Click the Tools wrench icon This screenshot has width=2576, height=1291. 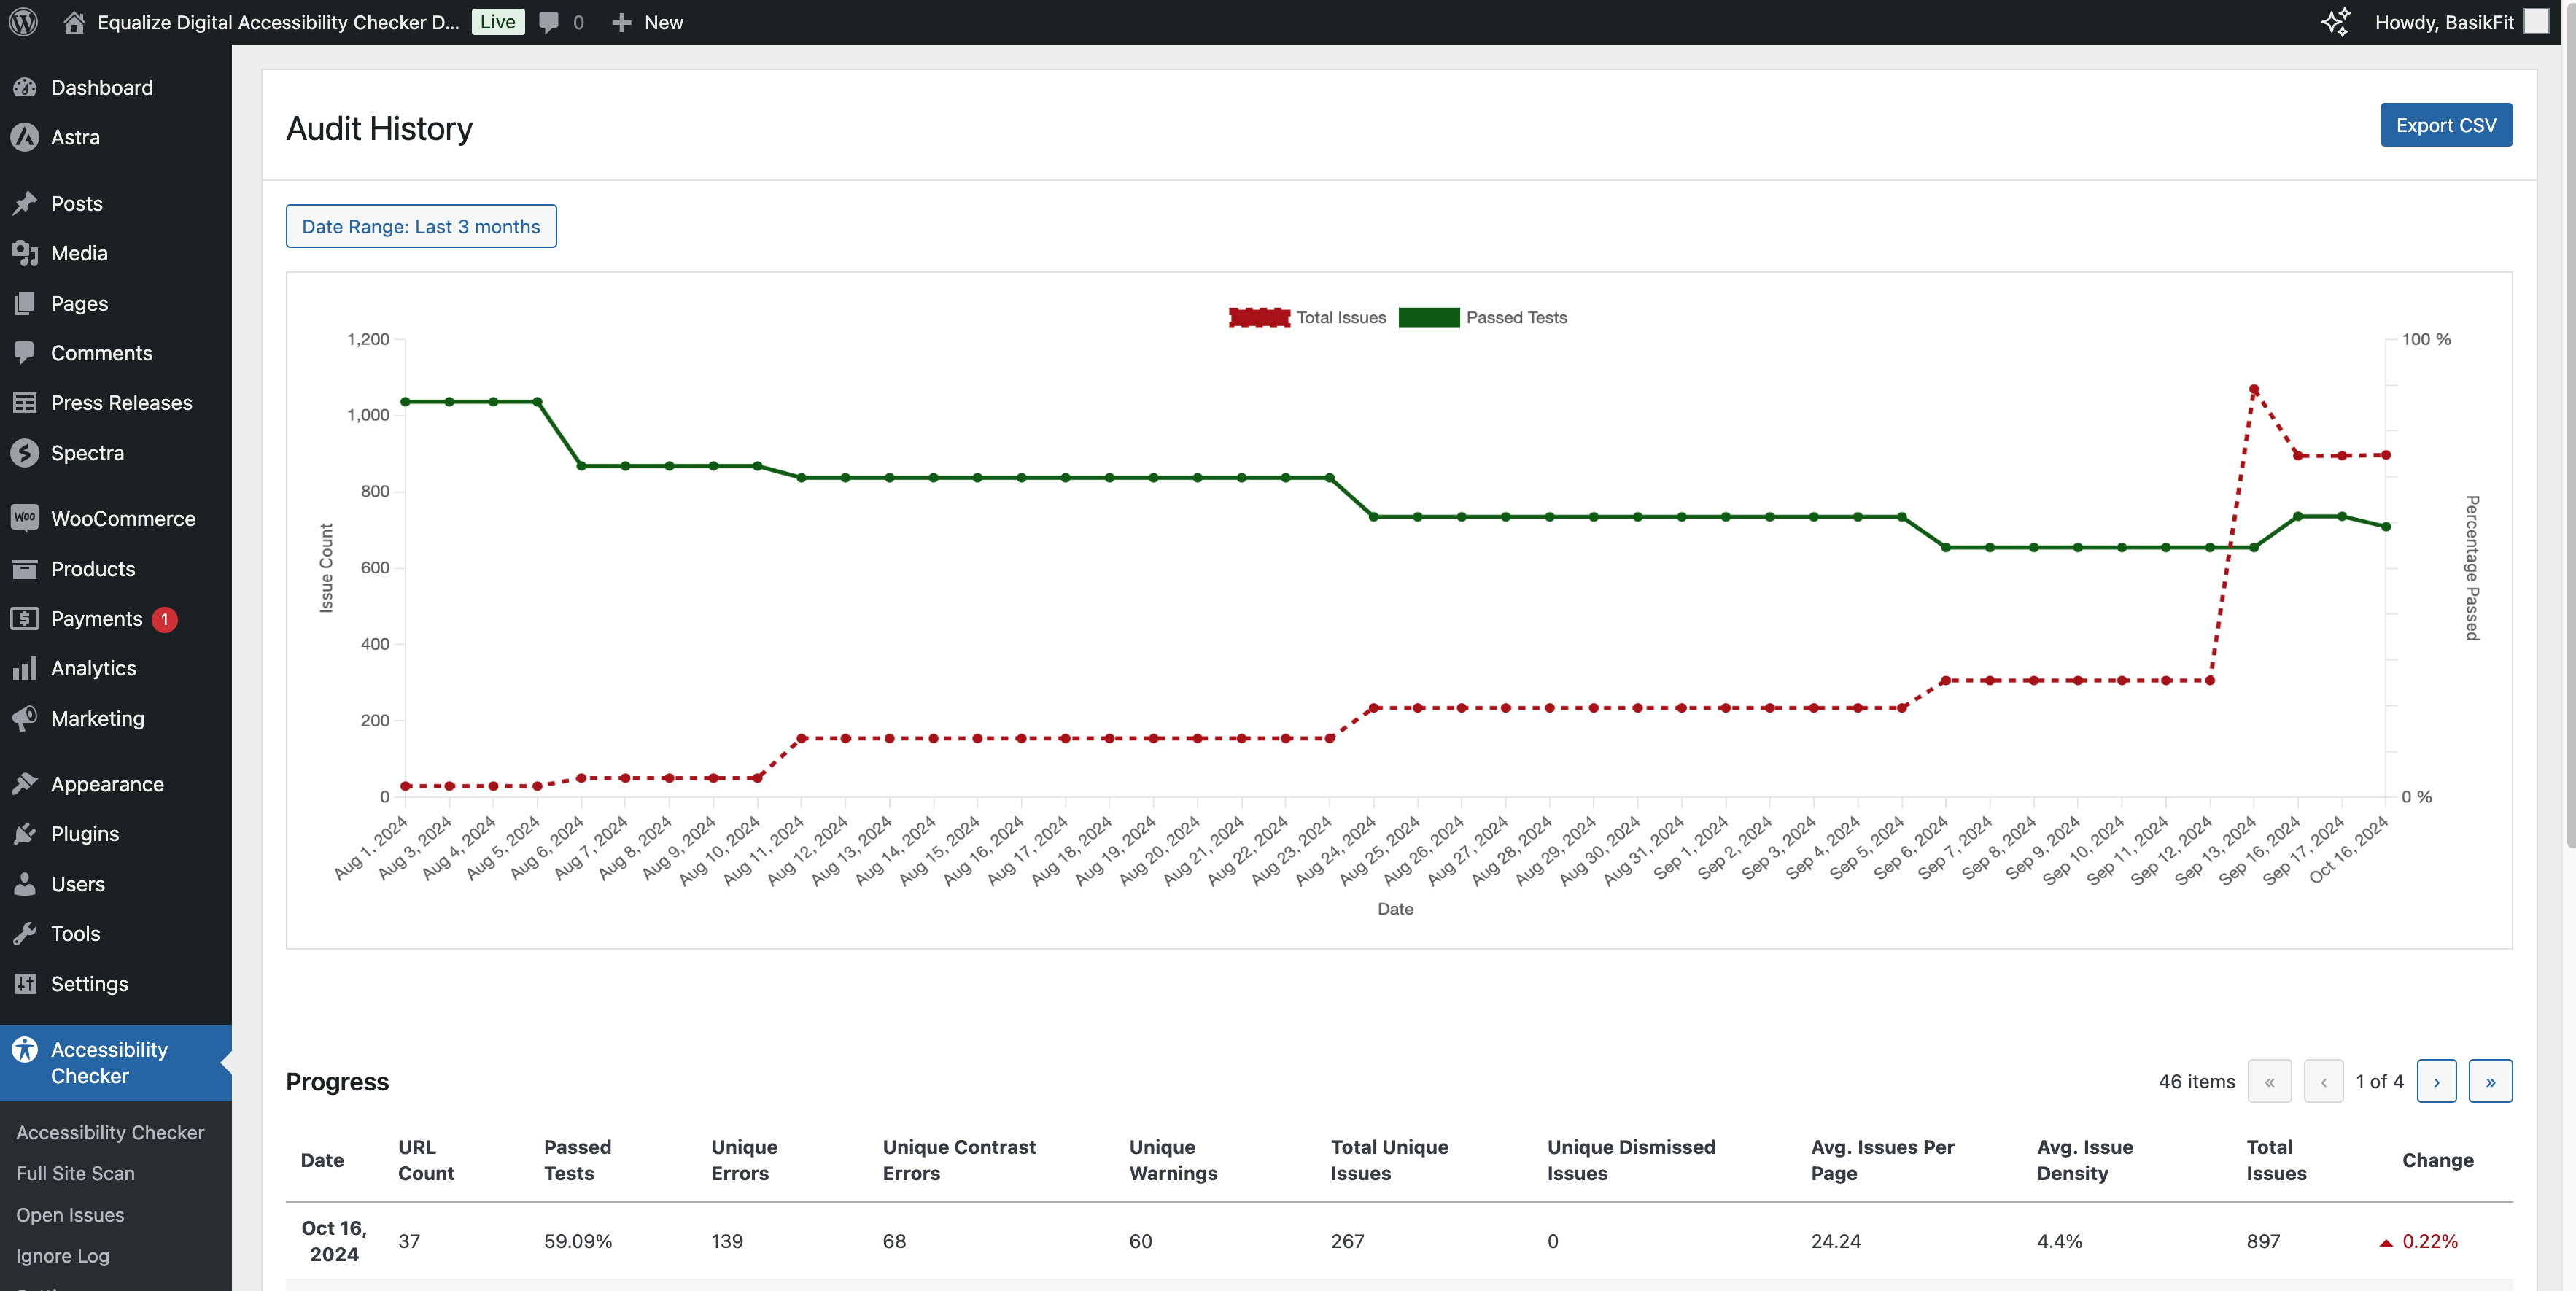25,933
